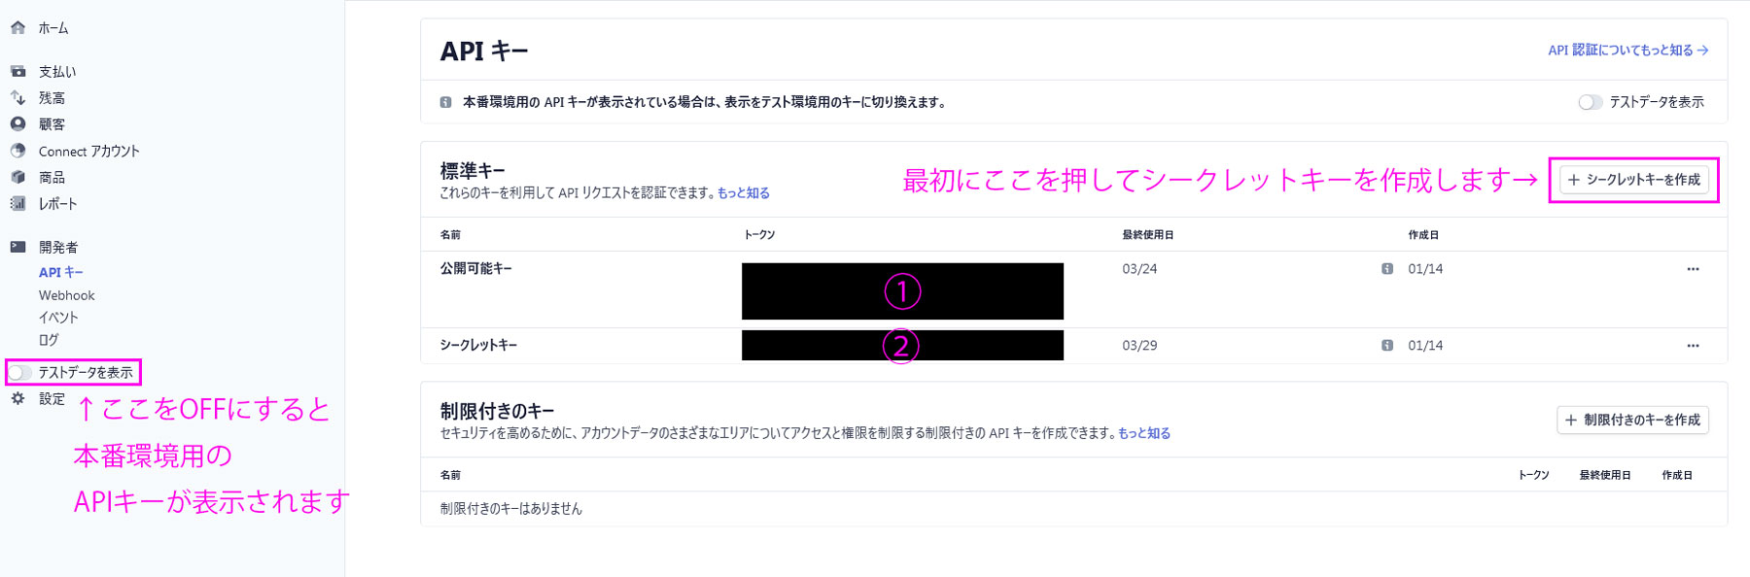The width and height of the screenshot is (1750, 577).
Task: Open options menu for 公開可能キー row
Action: click(1693, 269)
